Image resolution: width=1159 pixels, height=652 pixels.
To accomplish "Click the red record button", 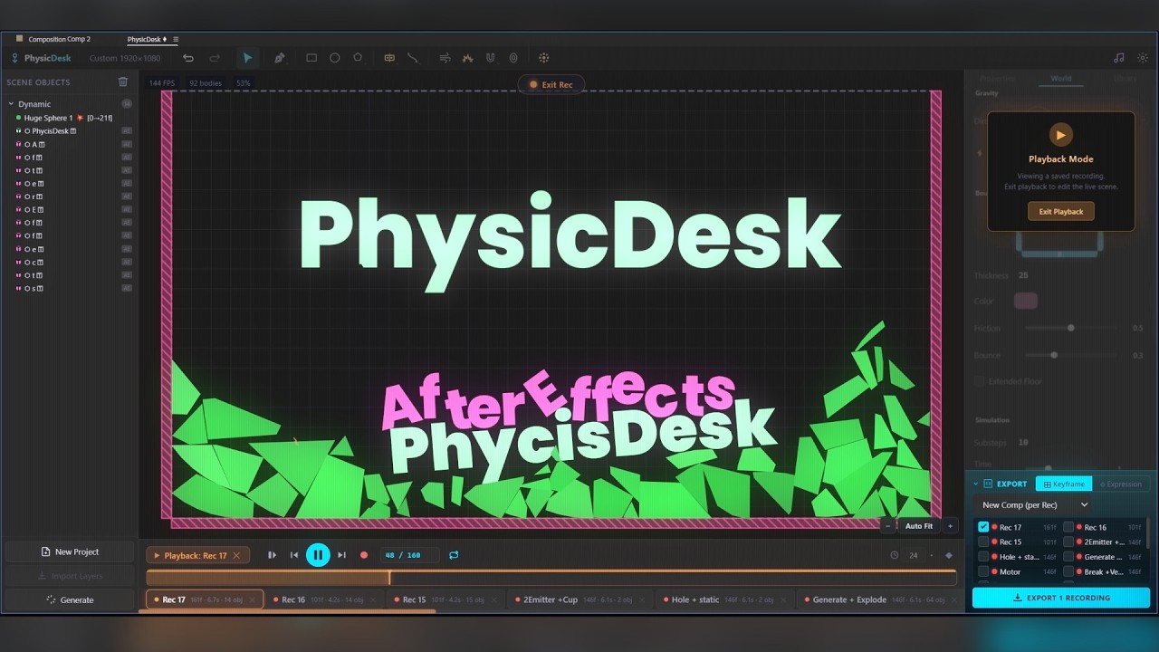I will pyautogui.click(x=364, y=555).
